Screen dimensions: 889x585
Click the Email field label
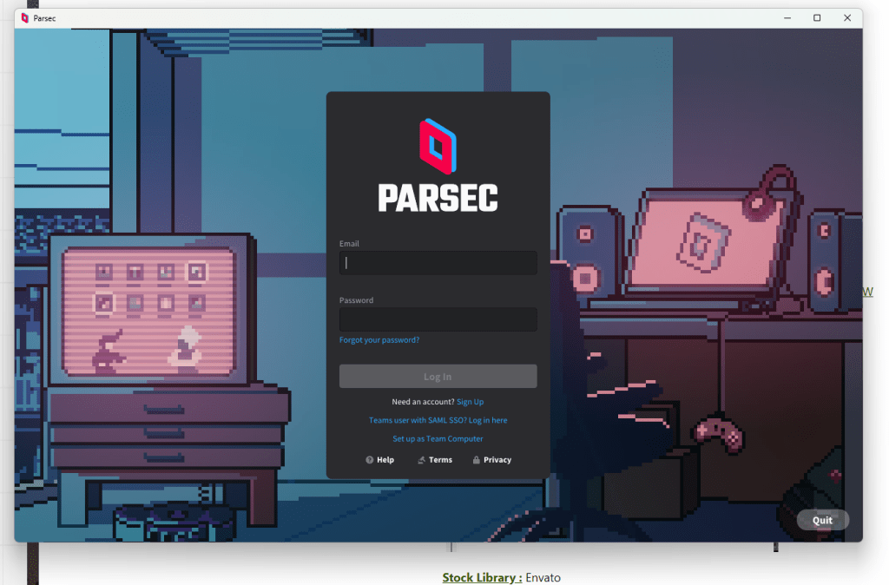[349, 244]
